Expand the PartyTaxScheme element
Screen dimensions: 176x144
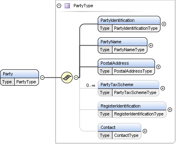162,88
